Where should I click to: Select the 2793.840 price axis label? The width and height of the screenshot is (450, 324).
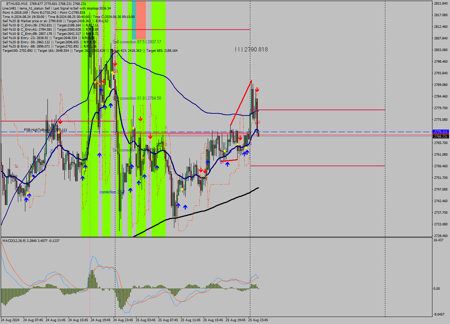click(441, 73)
